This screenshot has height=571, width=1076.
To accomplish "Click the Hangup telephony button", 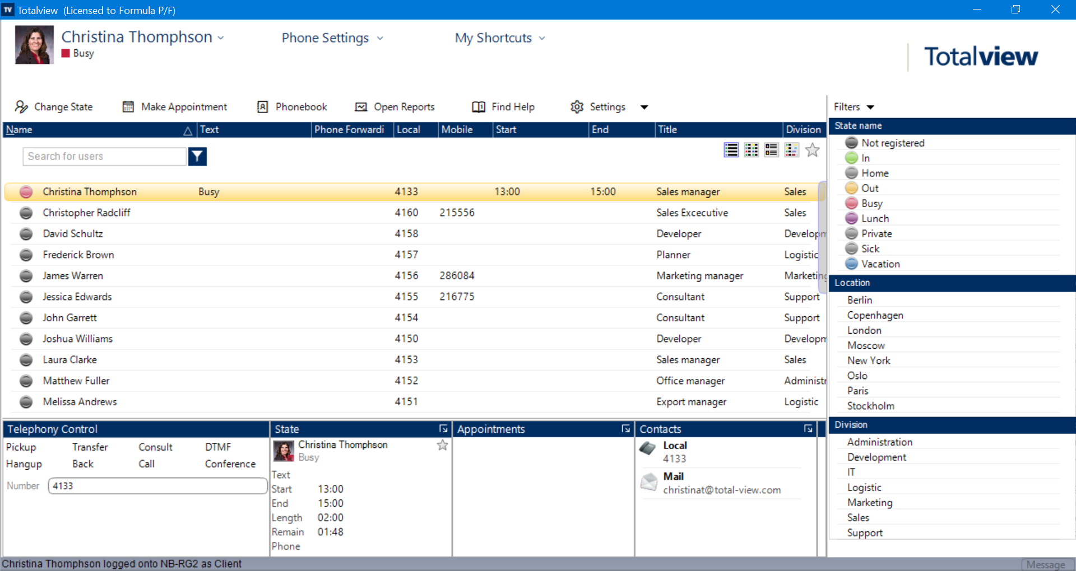I will click(24, 464).
